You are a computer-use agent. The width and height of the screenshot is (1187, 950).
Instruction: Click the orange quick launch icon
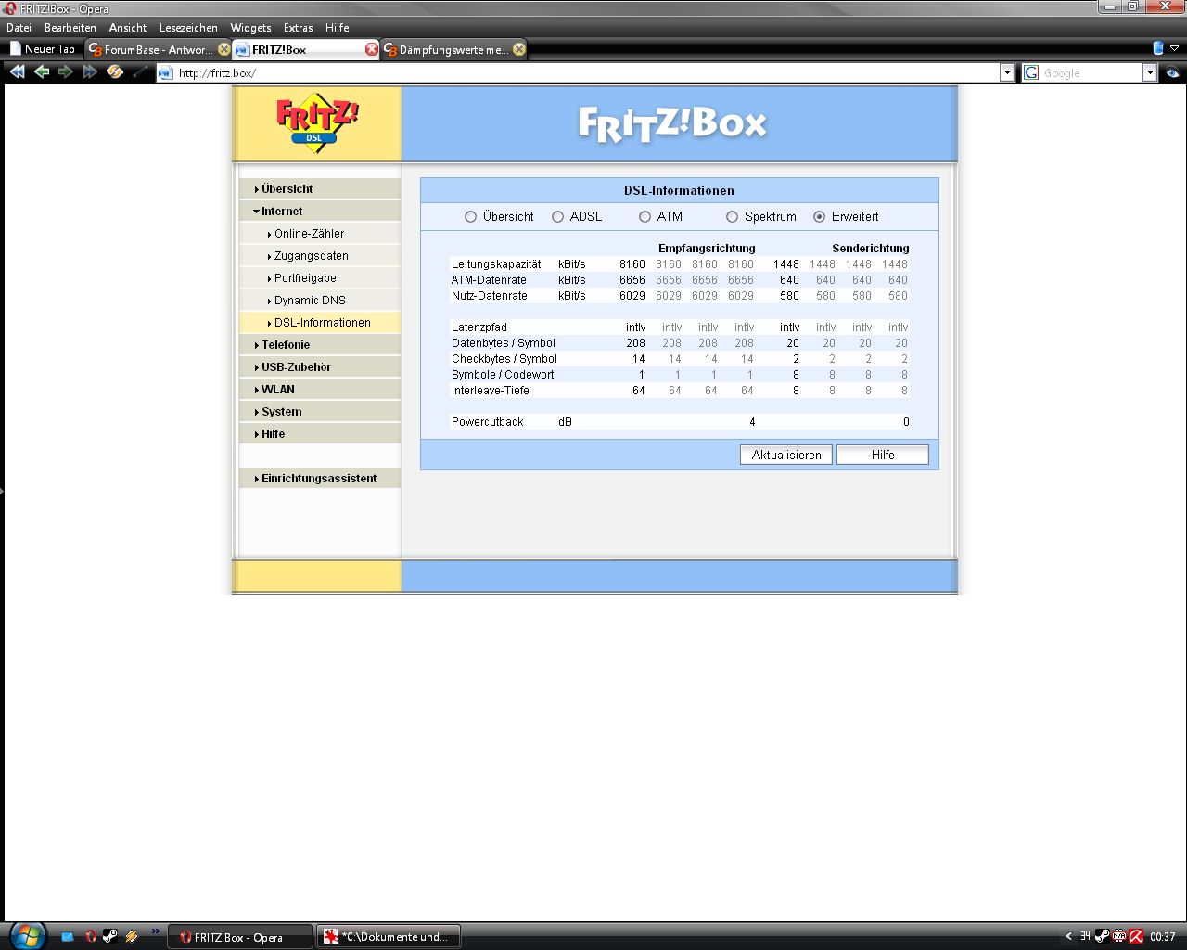[132, 937]
